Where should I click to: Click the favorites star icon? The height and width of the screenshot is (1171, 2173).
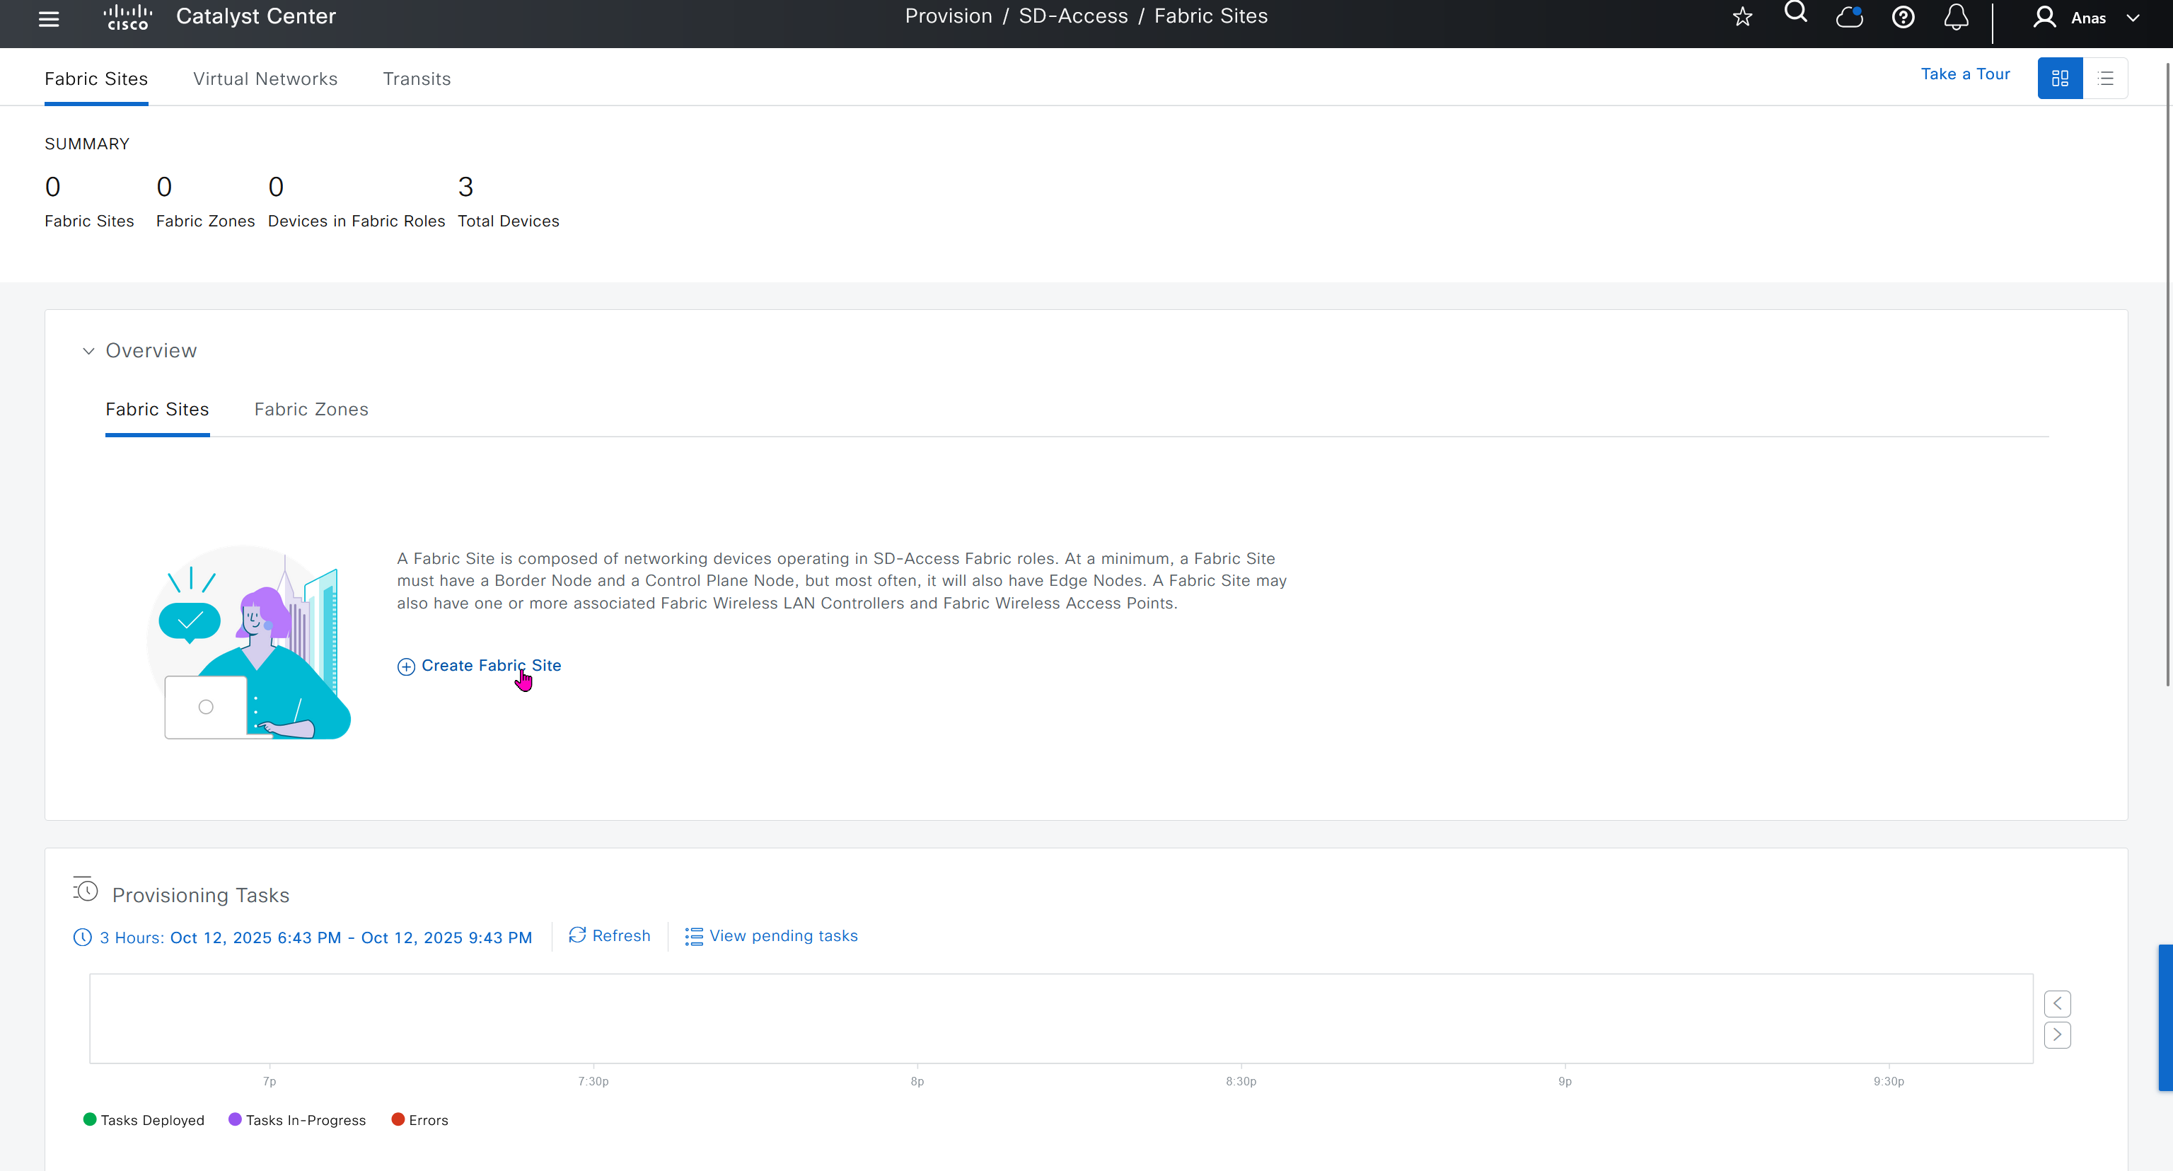pyautogui.click(x=1742, y=17)
